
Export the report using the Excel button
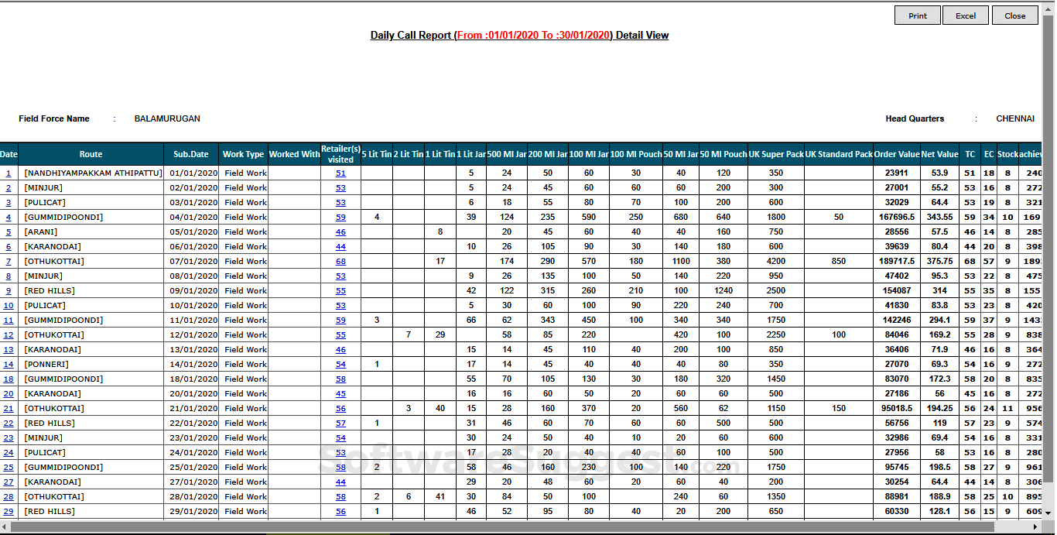pos(965,15)
